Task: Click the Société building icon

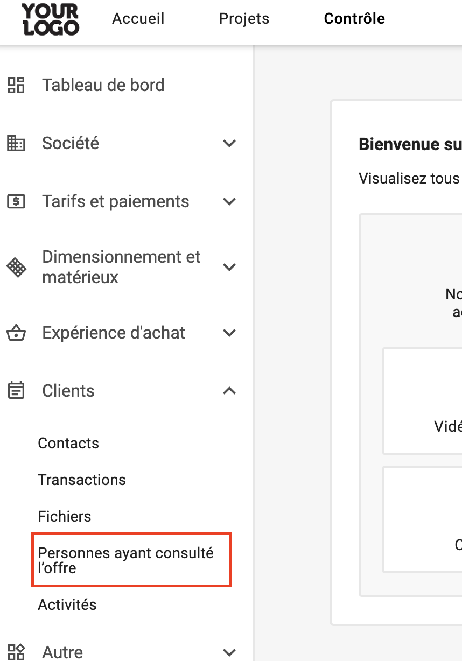Action: pos(16,143)
